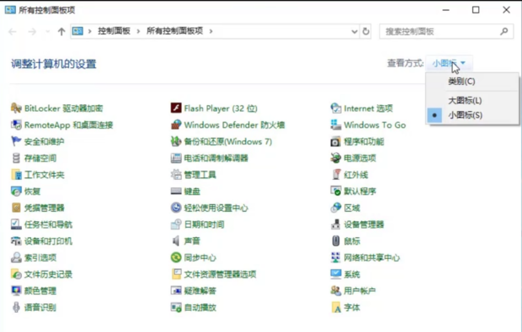The height and width of the screenshot is (332, 522).
Task: Open the 区域 globe icon
Action: coord(336,208)
